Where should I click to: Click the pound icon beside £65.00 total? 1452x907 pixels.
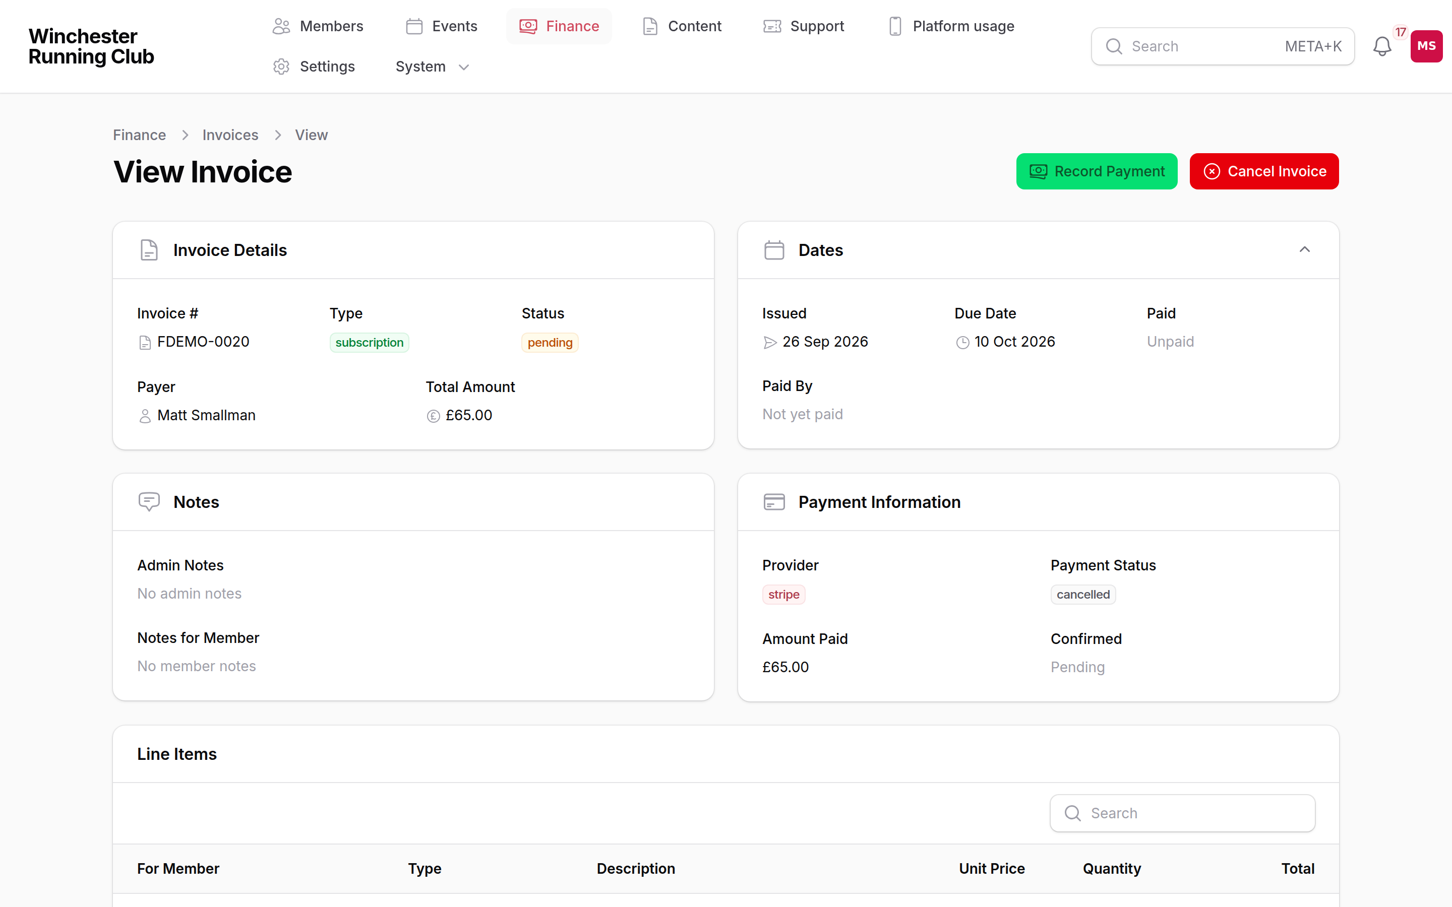click(x=433, y=416)
